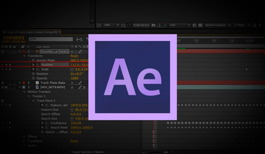Close the Linked Comp 05 tab
Screen dimensions: 265x154
click(x=59, y=32)
